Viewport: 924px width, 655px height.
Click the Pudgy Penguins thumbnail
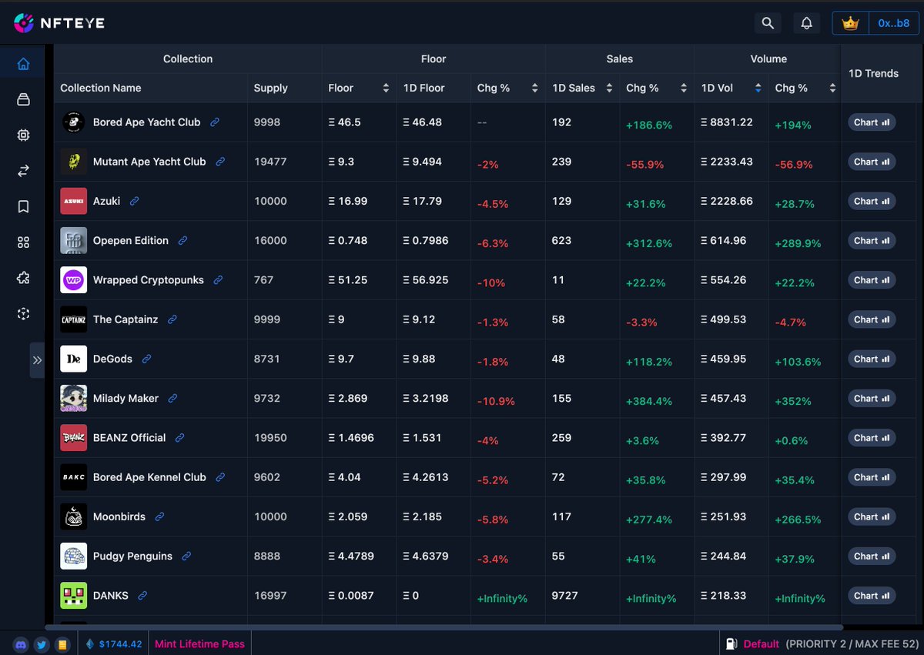[74, 556]
